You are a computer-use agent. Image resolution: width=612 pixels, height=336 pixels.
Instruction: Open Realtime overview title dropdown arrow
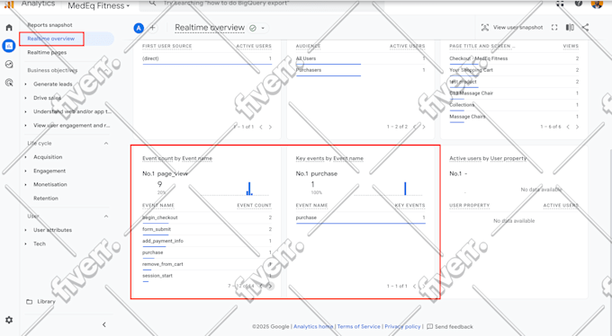[263, 28]
